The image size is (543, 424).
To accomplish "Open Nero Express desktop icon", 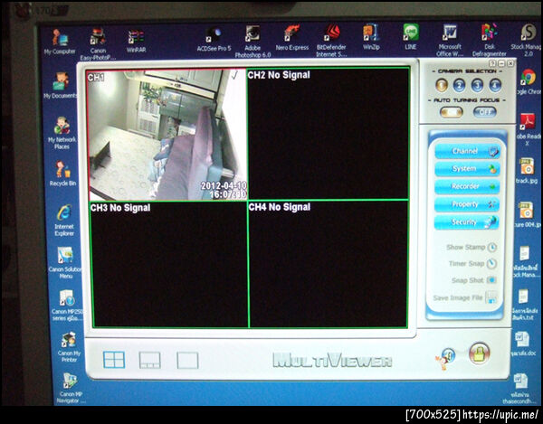I will click(x=292, y=38).
